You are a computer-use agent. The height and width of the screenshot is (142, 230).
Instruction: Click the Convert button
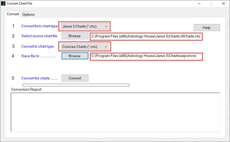(75, 78)
